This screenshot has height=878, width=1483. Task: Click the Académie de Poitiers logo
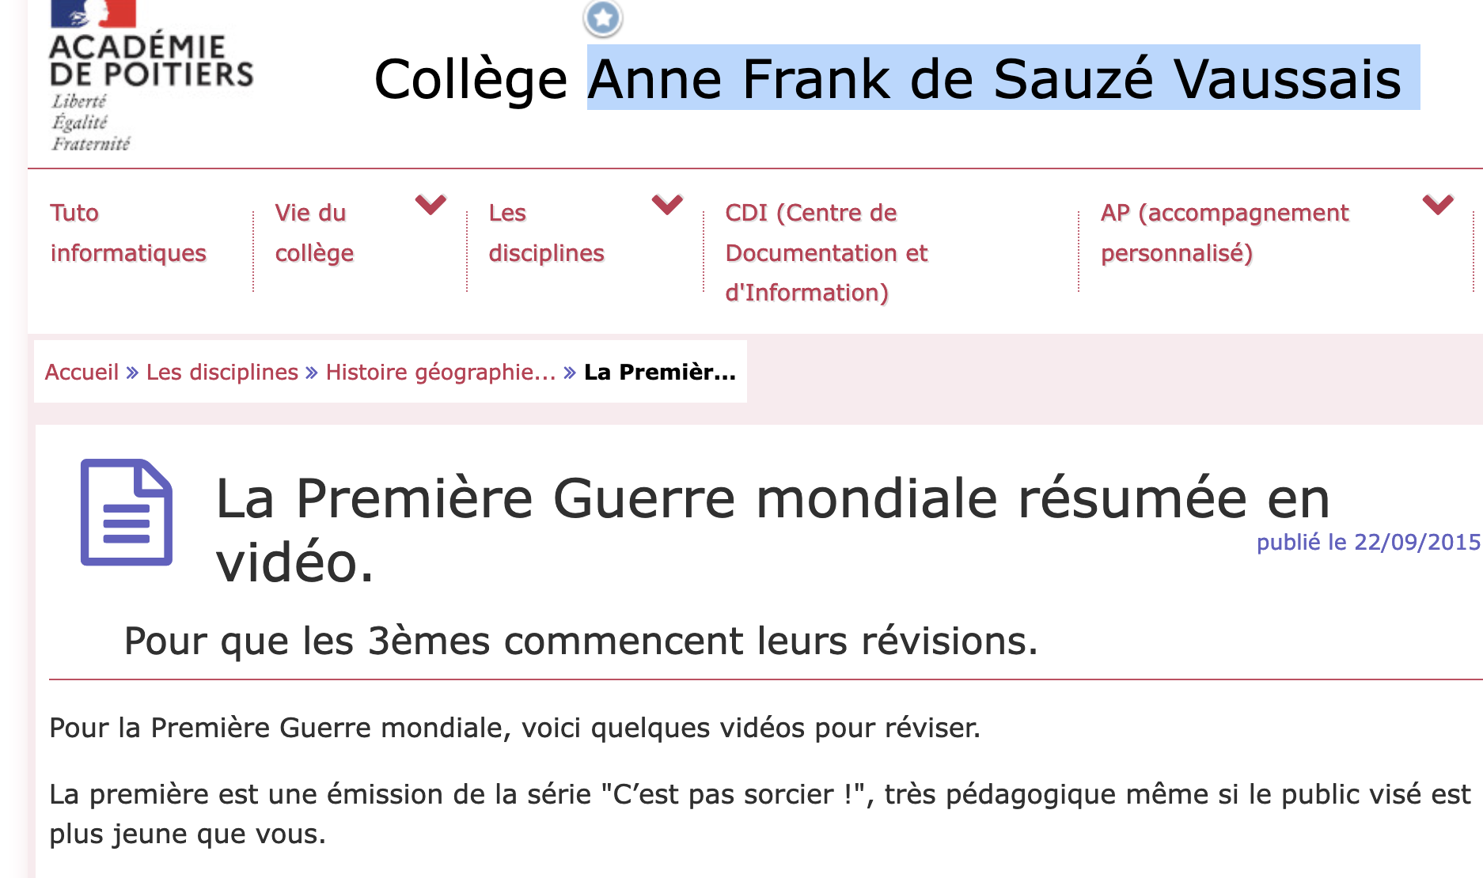point(150,76)
